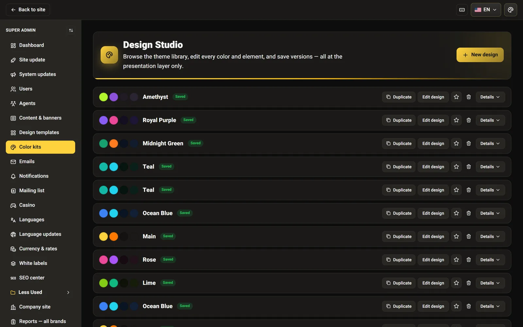
Task: Click the New design button
Action: tap(480, 55)
